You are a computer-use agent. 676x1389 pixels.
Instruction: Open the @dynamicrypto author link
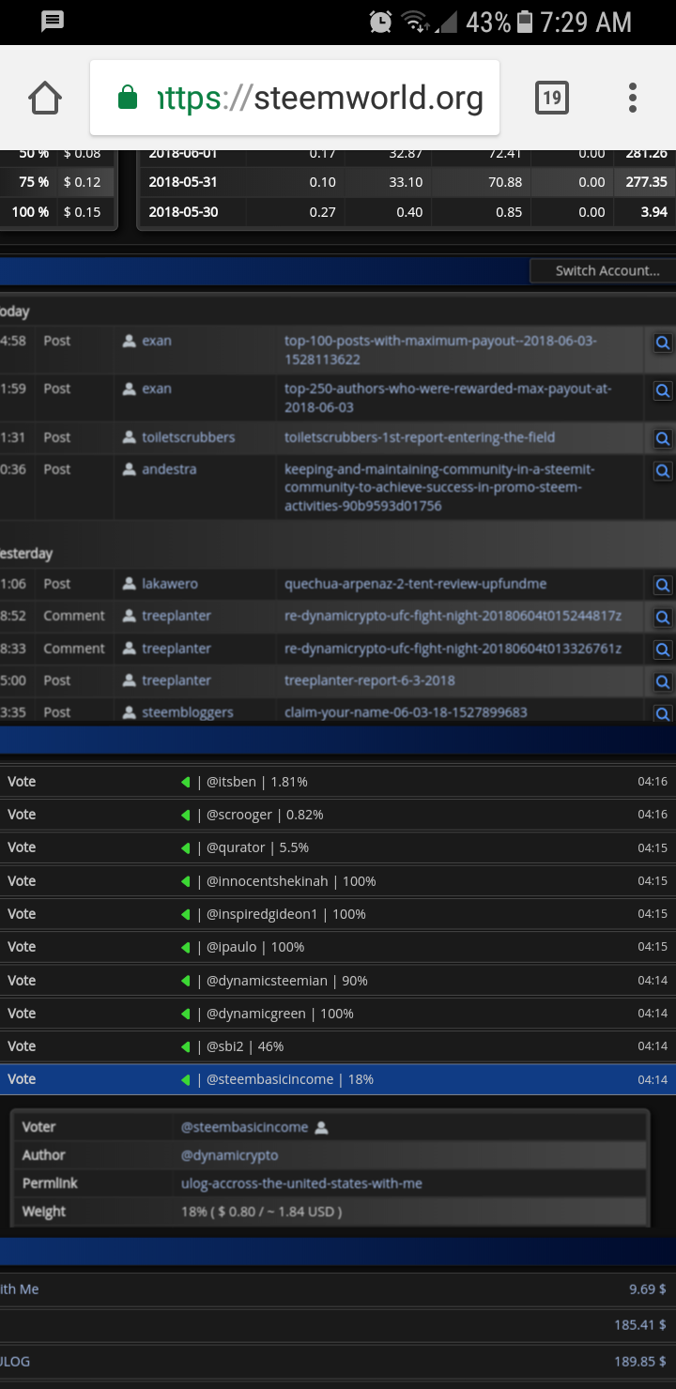(x=229, y=1155)
